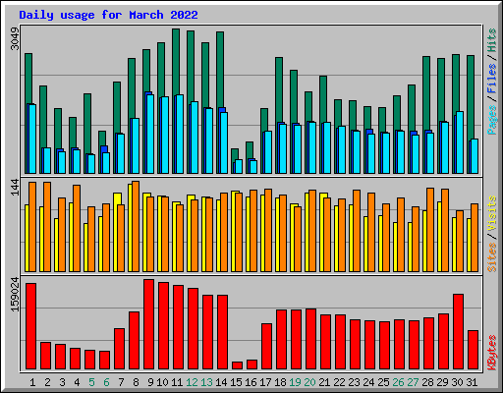The image size is (503, 393).
Task: Click the red KBytes bar for day 30
Action: click(x=458, y=332)
